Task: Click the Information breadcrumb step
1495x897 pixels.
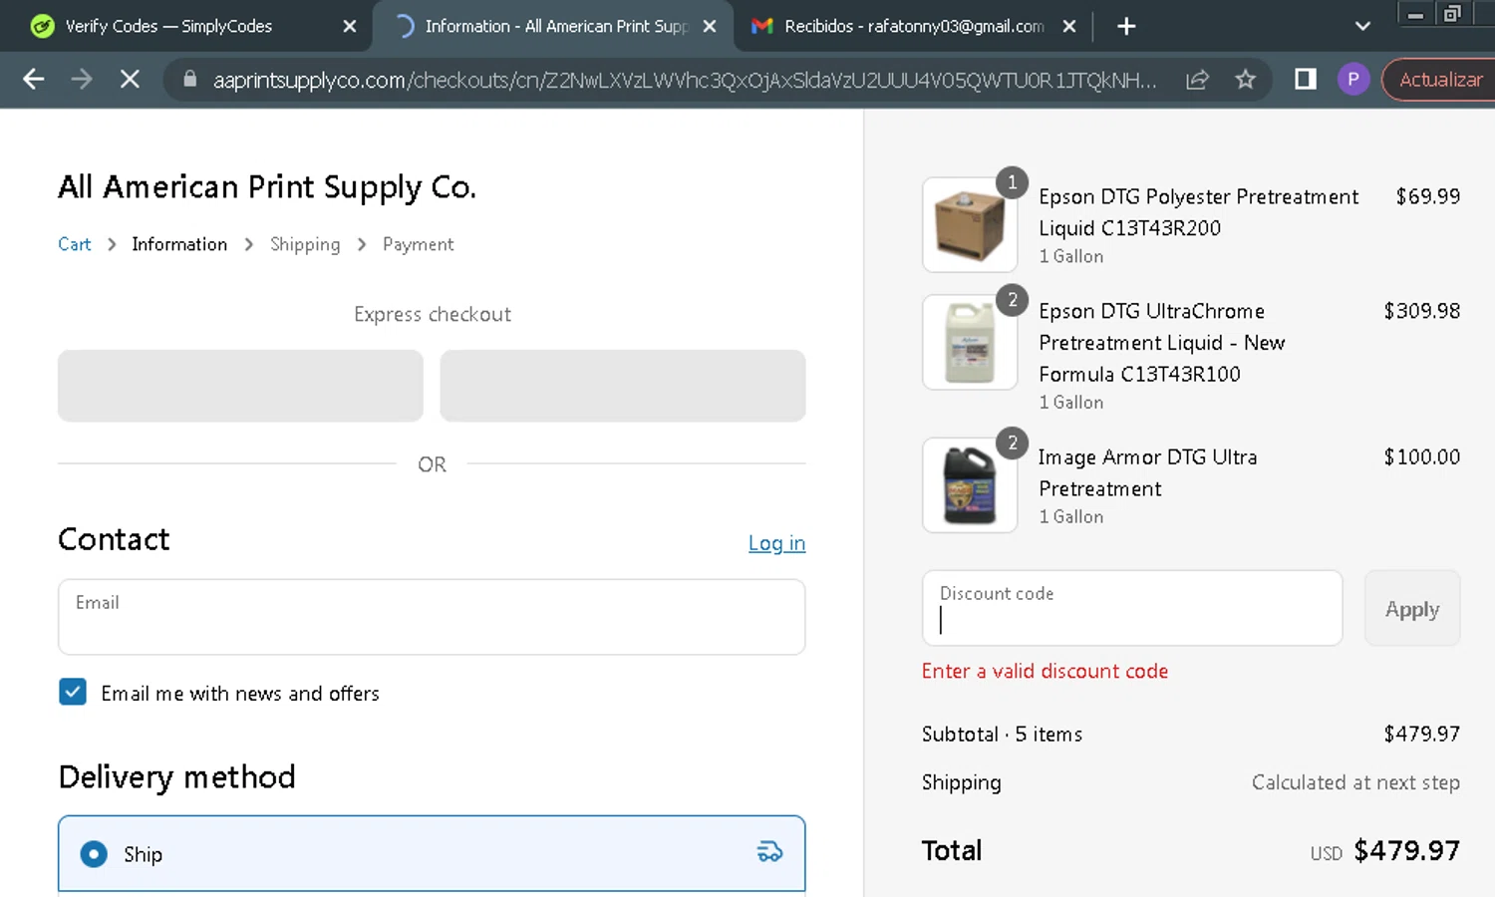Action: [179, 244]
